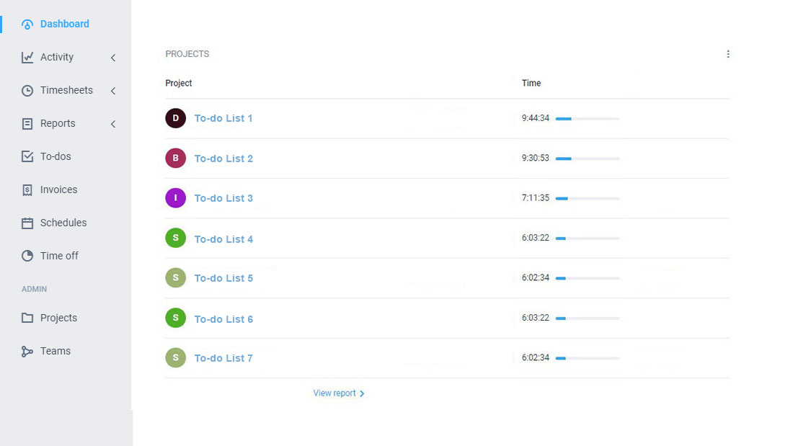Screen dimensions: 793x446
Task: Open the Projects panel three-dot menu
Action: coord(728,54)
